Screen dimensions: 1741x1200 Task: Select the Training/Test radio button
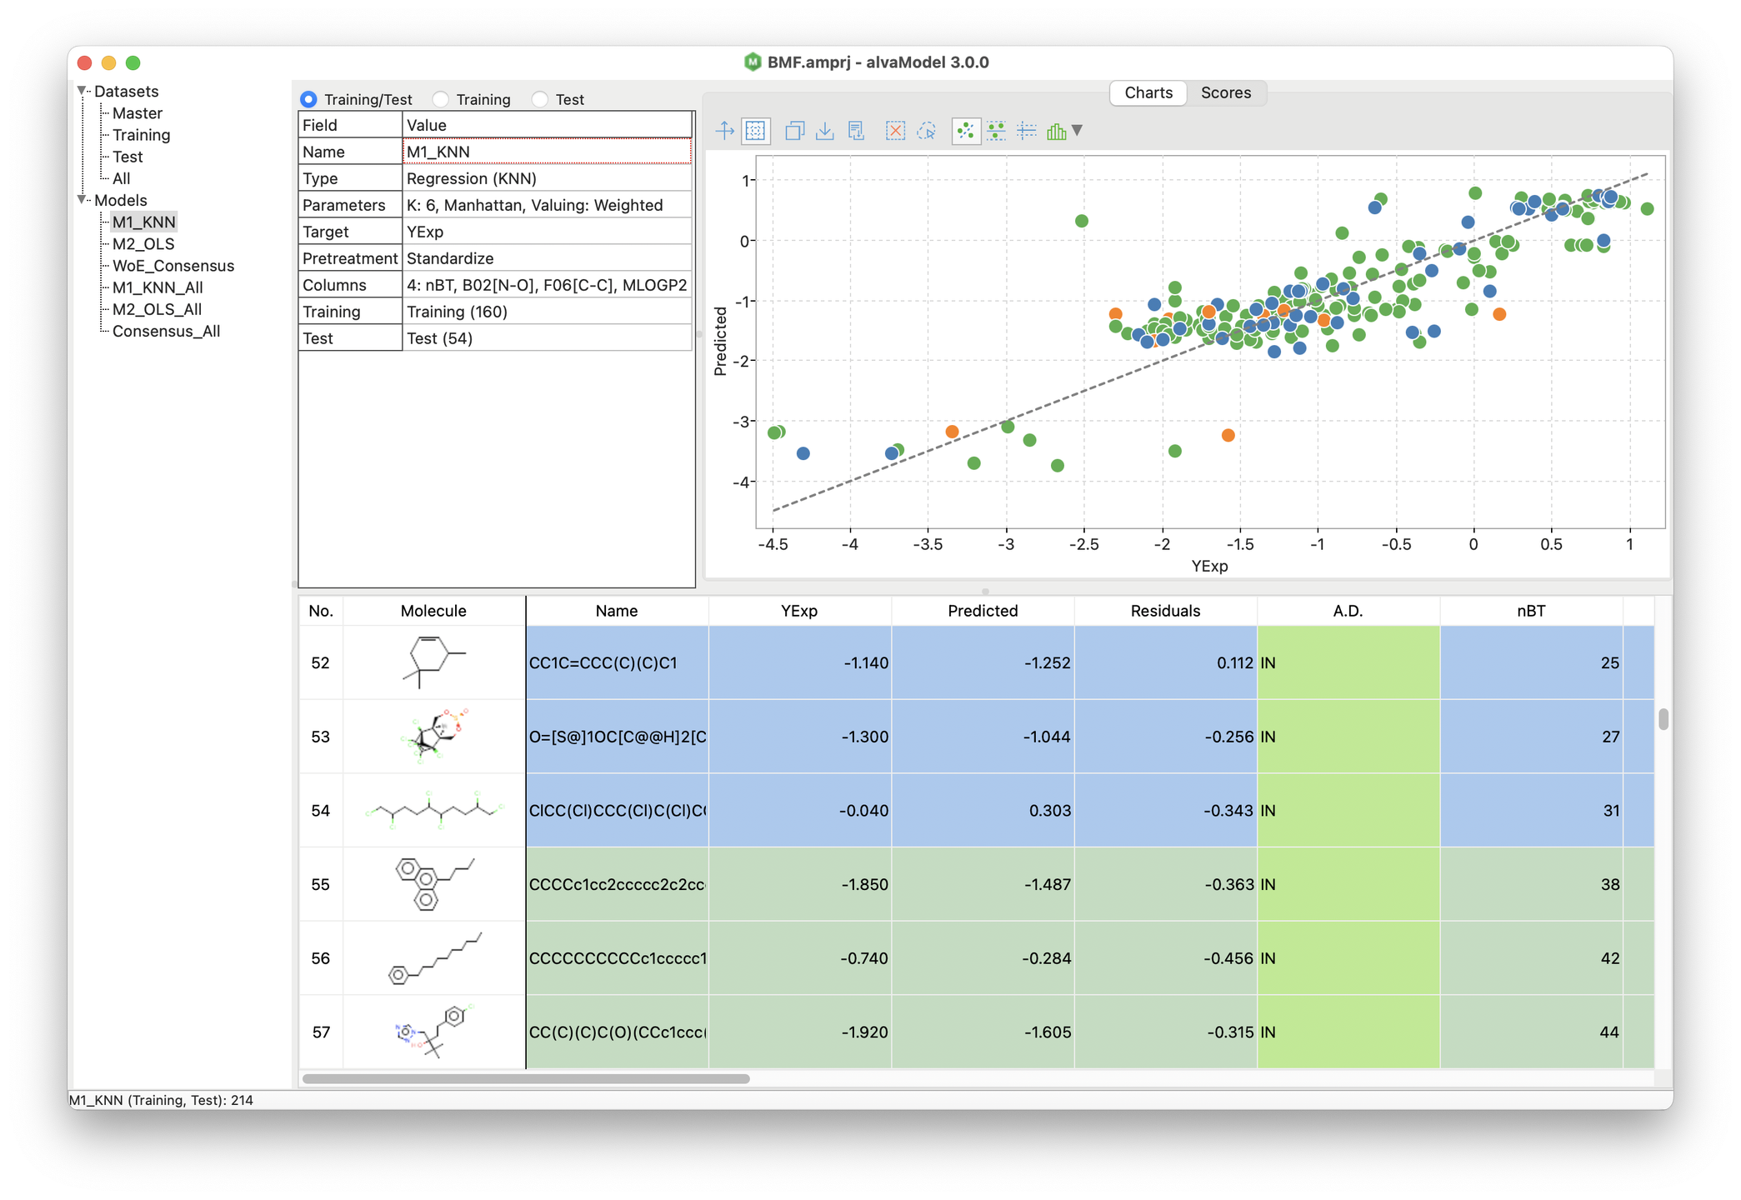[x=309, y=99]
